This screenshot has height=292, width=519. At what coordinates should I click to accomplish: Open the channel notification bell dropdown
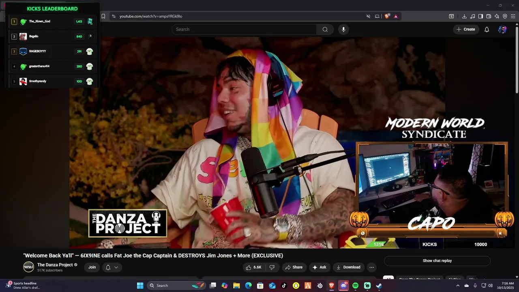(112, 267)
